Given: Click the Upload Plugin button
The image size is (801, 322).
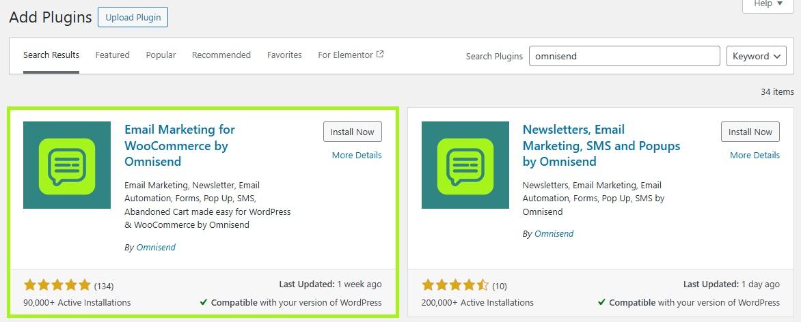Looking at the screenshot, I should tap(133, 17).
